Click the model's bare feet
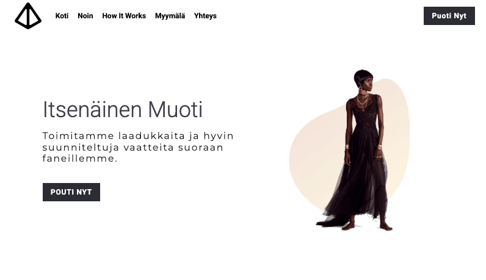Image resolution: width=486 pixels, height=280 pixels. (368, 226)
